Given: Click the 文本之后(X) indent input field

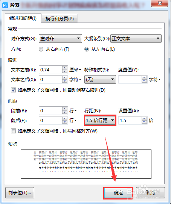Looking at the screenshot, I should tap(50, 80).
